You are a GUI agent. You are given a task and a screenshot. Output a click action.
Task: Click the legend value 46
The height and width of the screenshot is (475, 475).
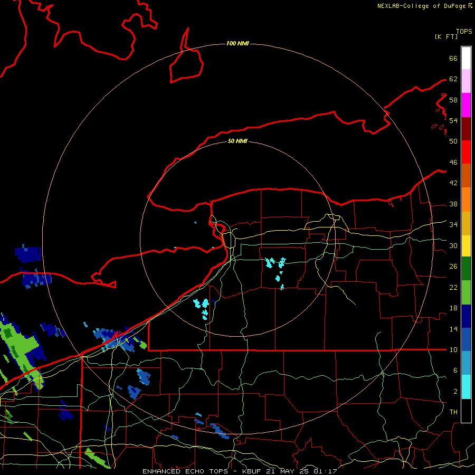click(453, 163)
